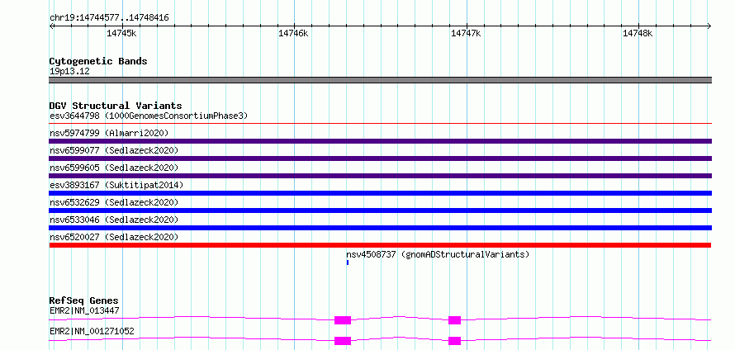Open the RefSeq Genes track heading
This screenshot has width=735, height=350.
click(84, 300)
